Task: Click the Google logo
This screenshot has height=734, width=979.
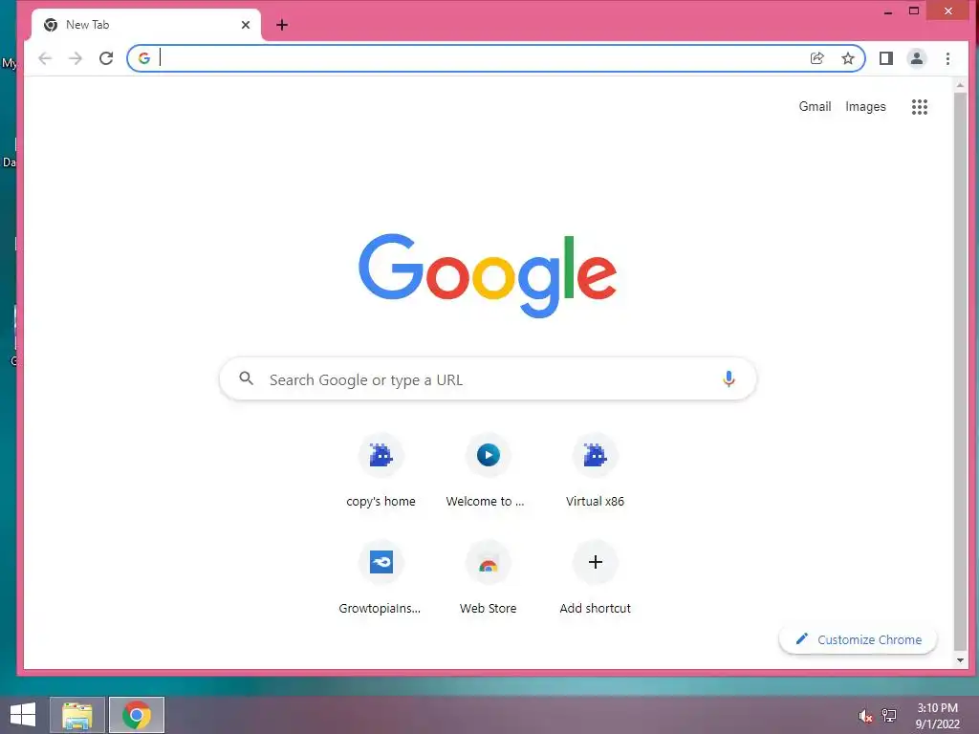Action: (x=488, y=275)
